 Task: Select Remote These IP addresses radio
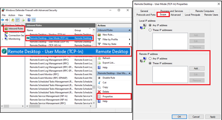150,63
